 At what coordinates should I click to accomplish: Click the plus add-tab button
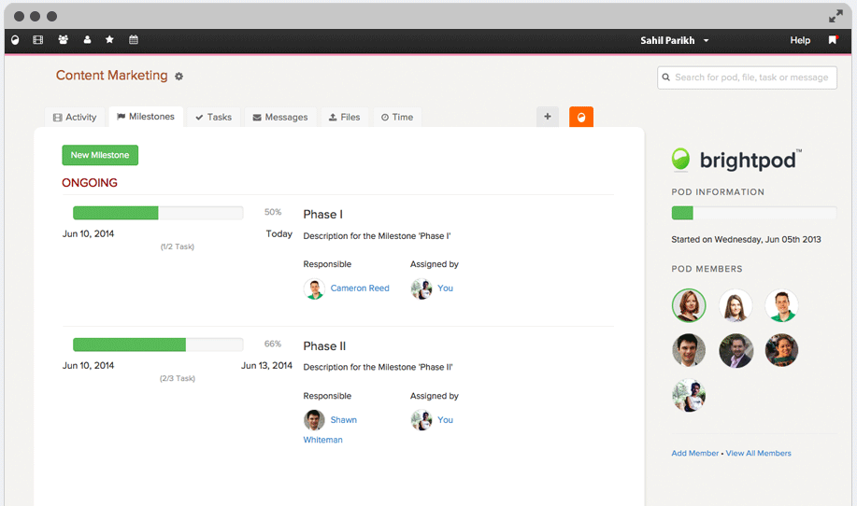(548, 117)
